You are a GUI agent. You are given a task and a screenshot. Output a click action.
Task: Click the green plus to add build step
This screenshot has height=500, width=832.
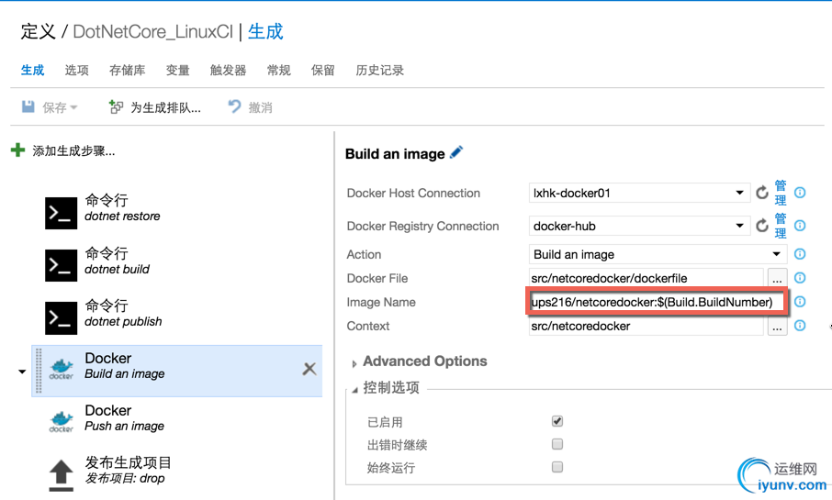pos(17,150)
